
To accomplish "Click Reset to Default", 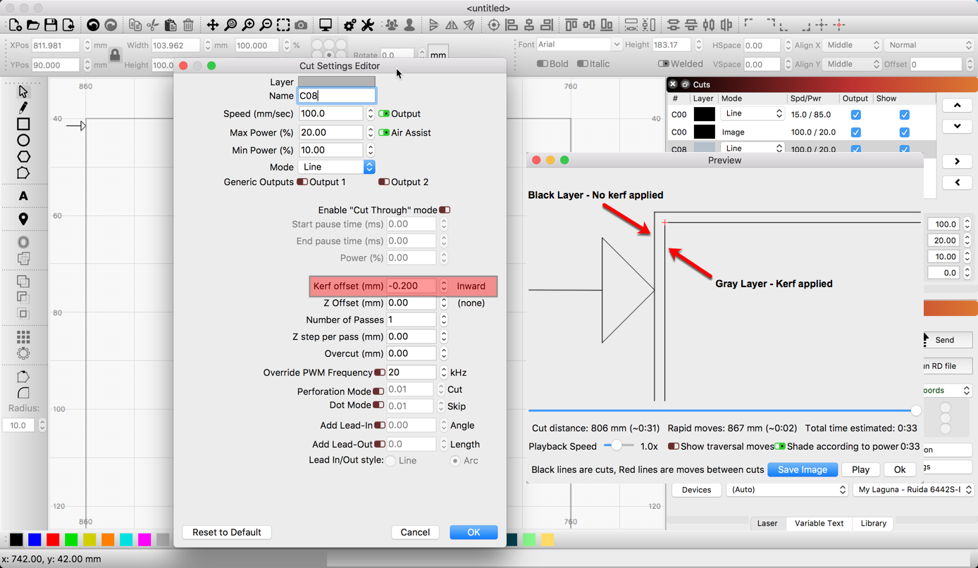I will 226,532.
